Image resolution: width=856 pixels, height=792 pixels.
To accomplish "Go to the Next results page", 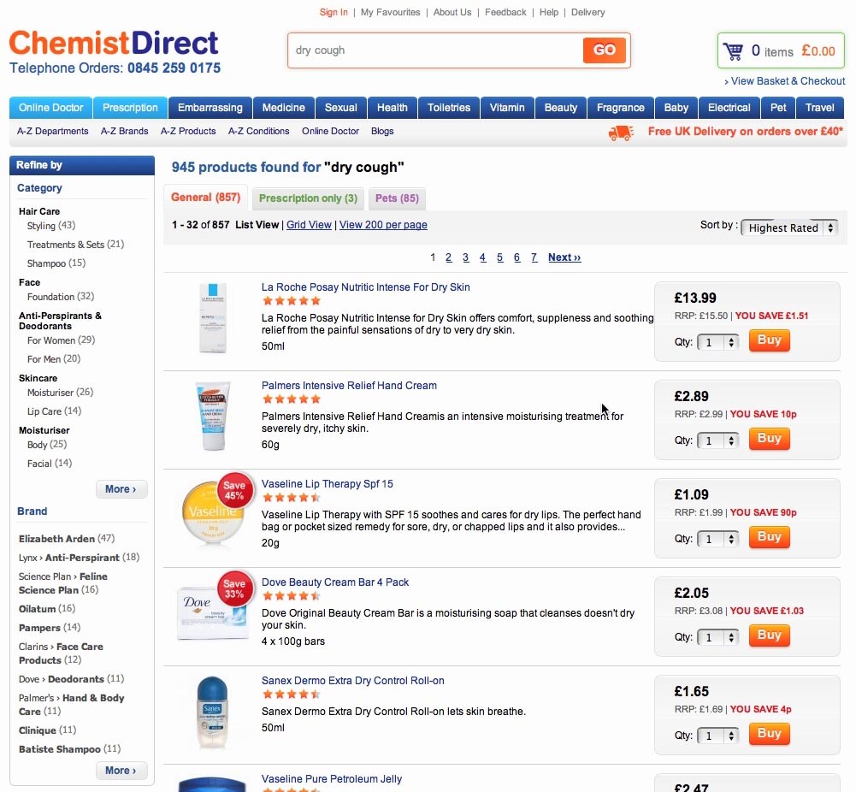I will click(x=564, y=257).
